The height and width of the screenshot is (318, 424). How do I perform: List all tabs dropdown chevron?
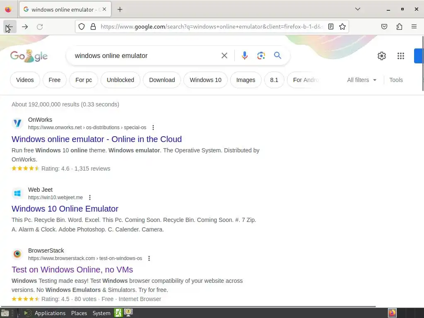click(357, 9)
